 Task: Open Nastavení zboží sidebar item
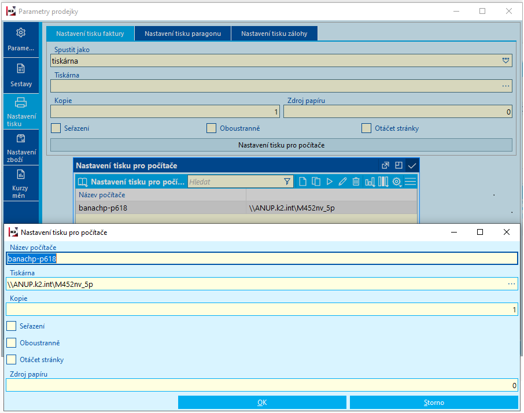(x=21, y=147)
